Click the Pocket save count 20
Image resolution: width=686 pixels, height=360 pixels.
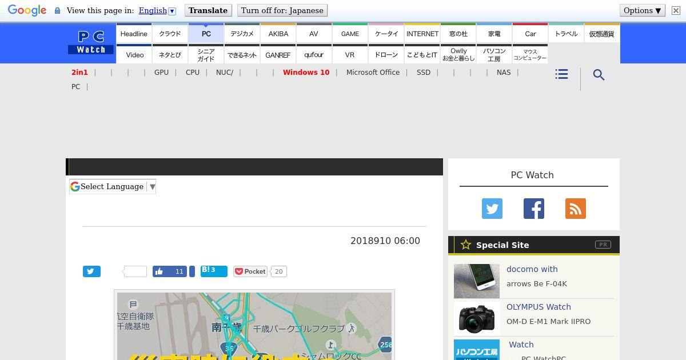pos(278,271)
